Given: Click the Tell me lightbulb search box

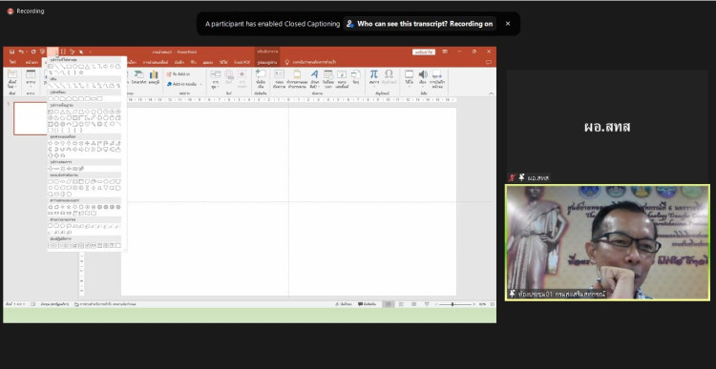Looking at the screenshot, I should (x=310, y=62).
